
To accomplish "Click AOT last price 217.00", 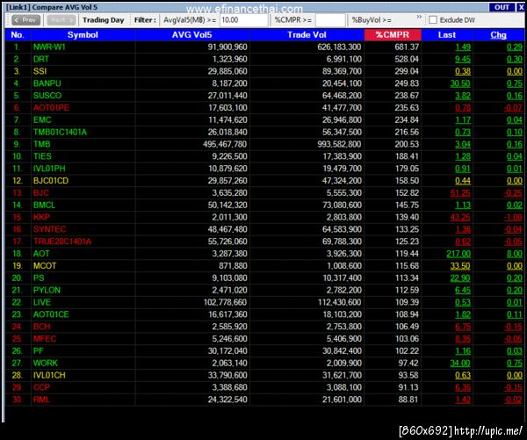I will 458,254.
